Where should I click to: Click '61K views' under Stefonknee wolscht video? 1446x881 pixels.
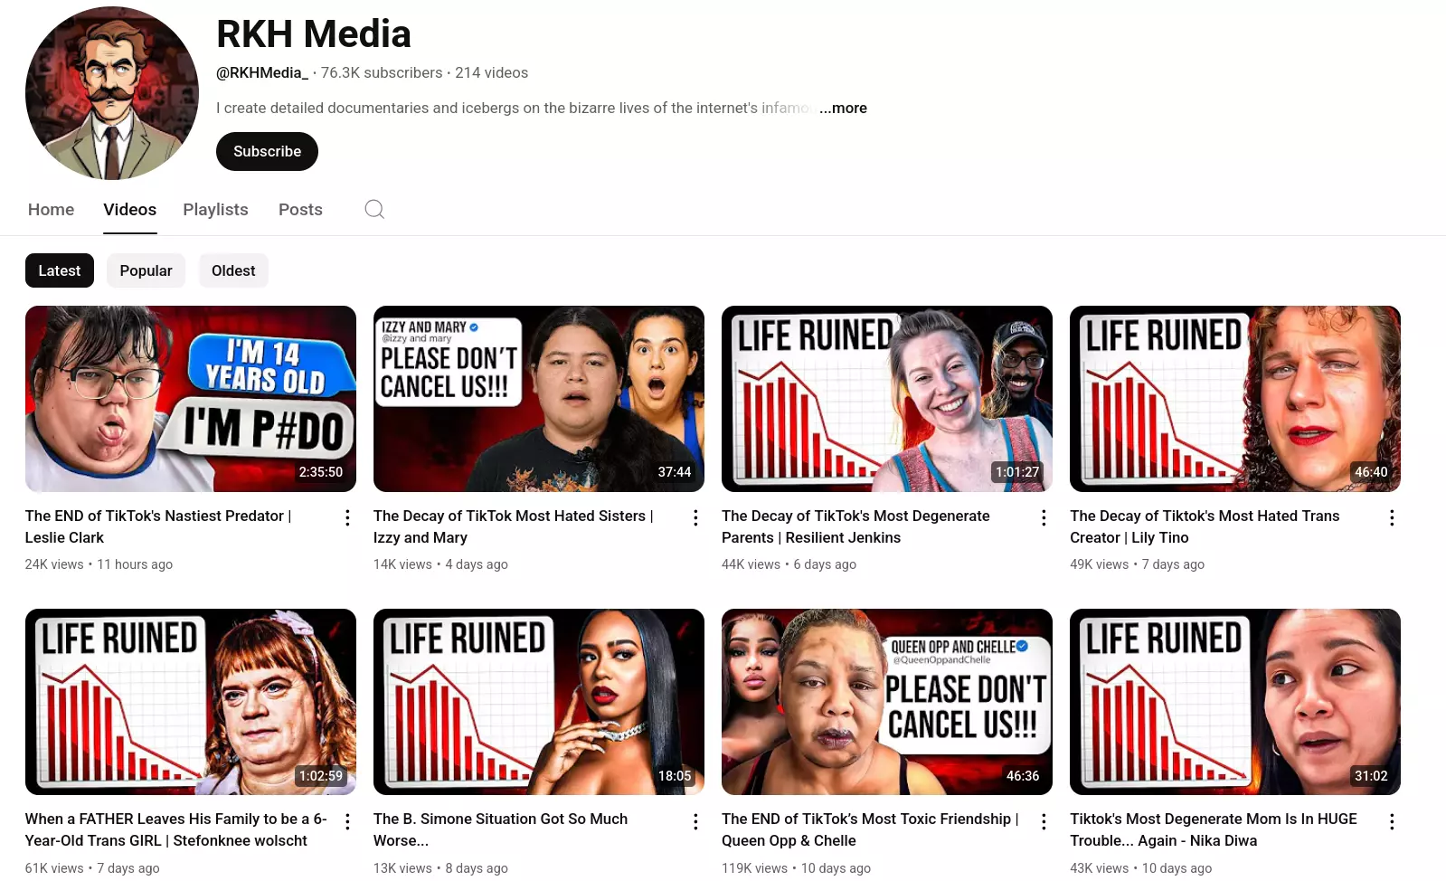(54, 868)
